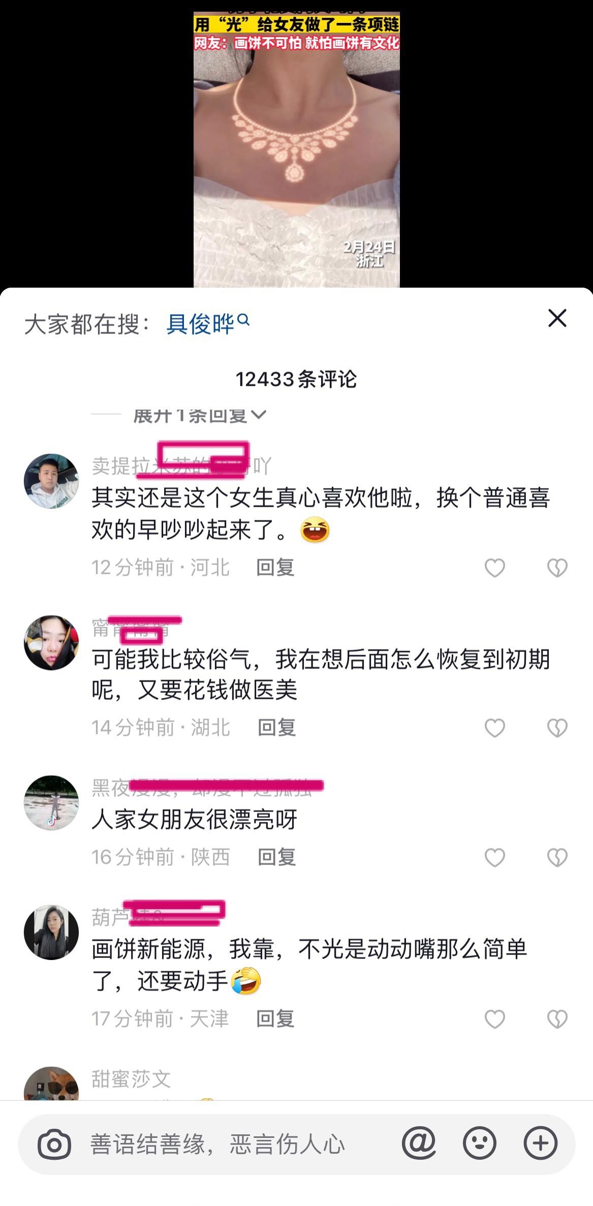This screenshot has height=1206, width=593.
Task: Open the emoji picker smiley icon
Action: (479, 1143)
